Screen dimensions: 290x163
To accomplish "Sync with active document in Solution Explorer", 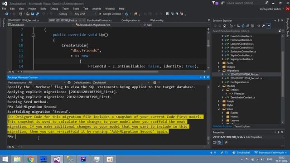I will coord(238,26).
